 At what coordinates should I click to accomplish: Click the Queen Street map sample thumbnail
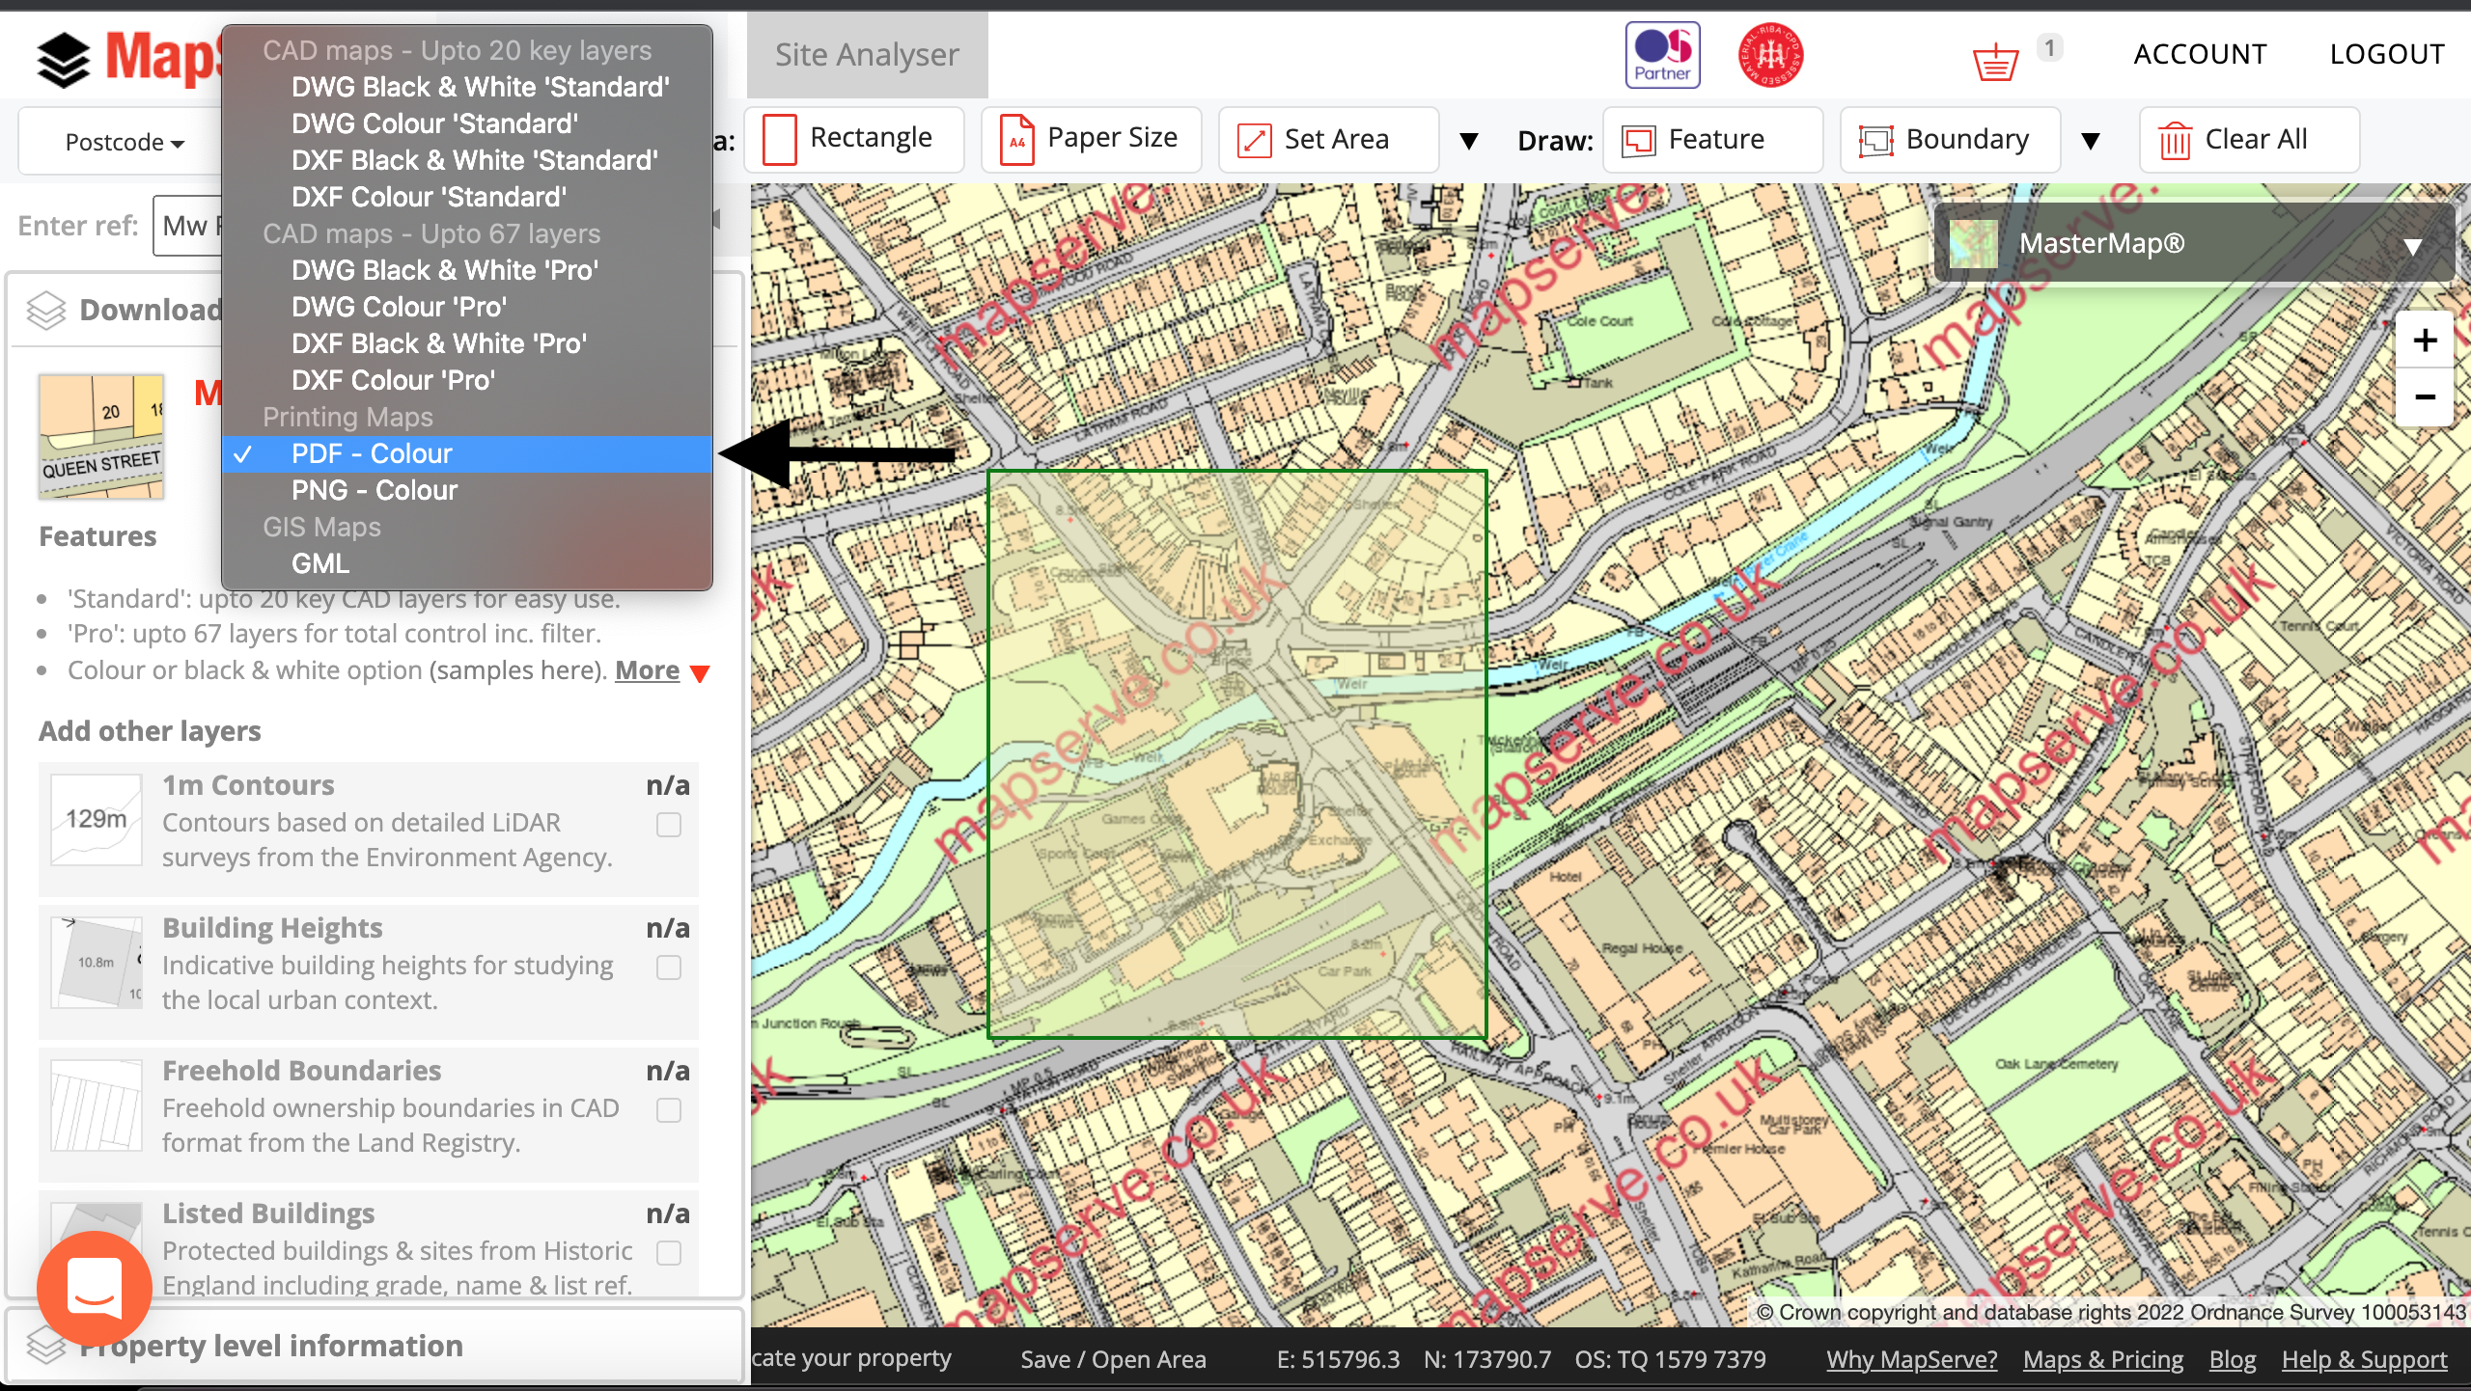tap(101, 436)
